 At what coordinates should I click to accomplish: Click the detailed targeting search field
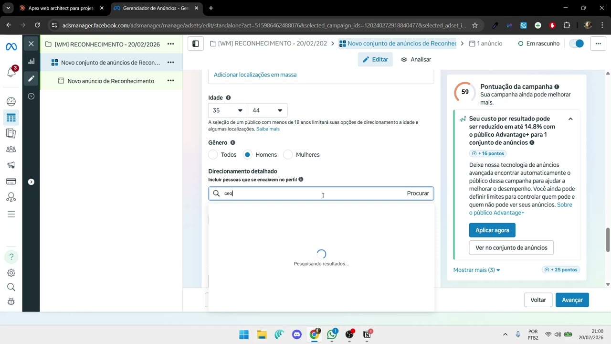[x=321, y=193]
